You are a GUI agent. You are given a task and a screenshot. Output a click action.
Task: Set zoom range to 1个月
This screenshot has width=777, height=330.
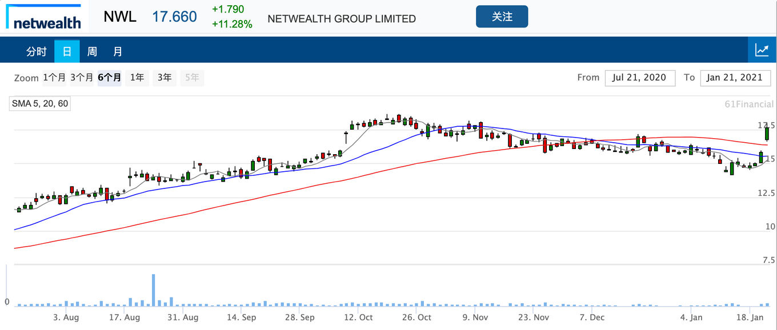[54, 78]
